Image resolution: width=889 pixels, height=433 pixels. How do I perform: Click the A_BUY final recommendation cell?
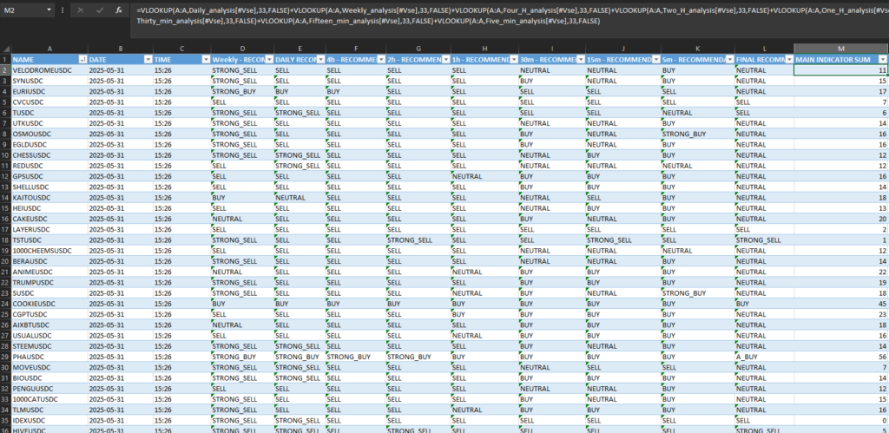pos(764,357)
